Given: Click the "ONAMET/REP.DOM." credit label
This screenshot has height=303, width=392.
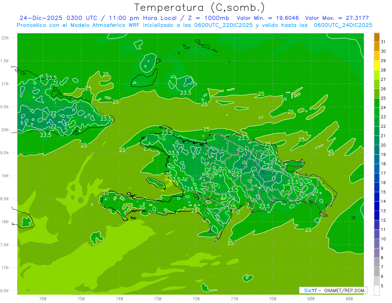Looking at the screenshot, I should pos(344,290).
